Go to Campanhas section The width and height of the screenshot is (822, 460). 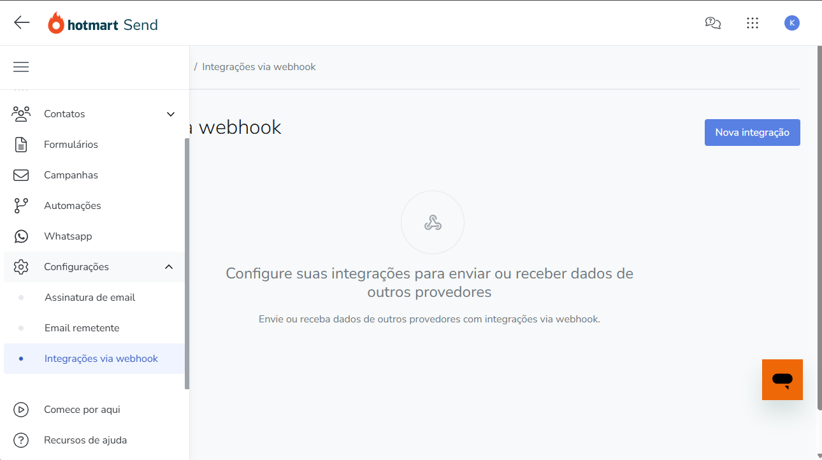94,175
